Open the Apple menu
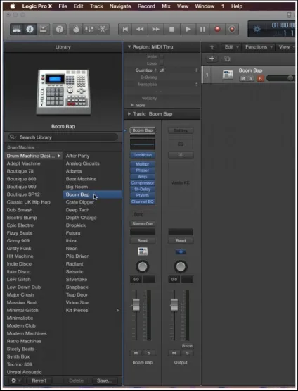Image resolution: width=298 pixels, height=391 pixels. [x=13, y=6]
